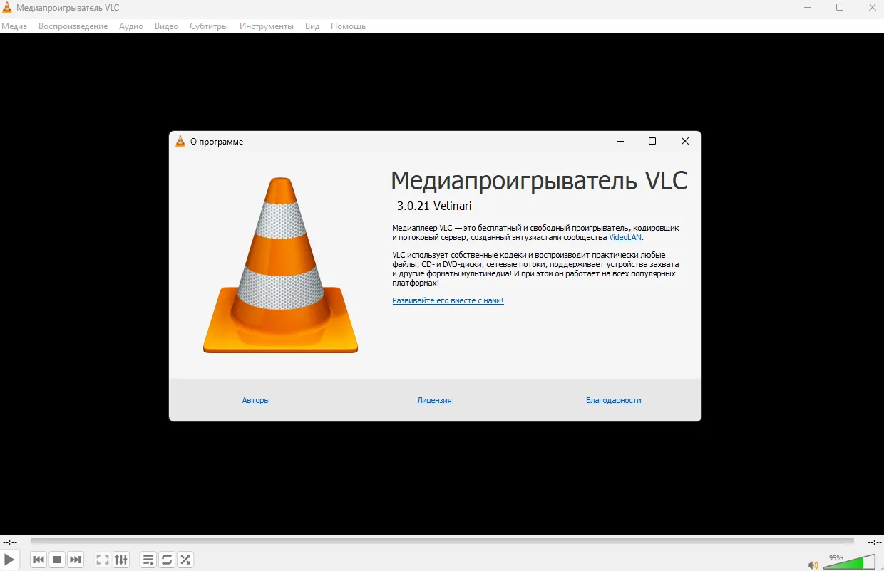Skip to the next media item

coord(76,560)
